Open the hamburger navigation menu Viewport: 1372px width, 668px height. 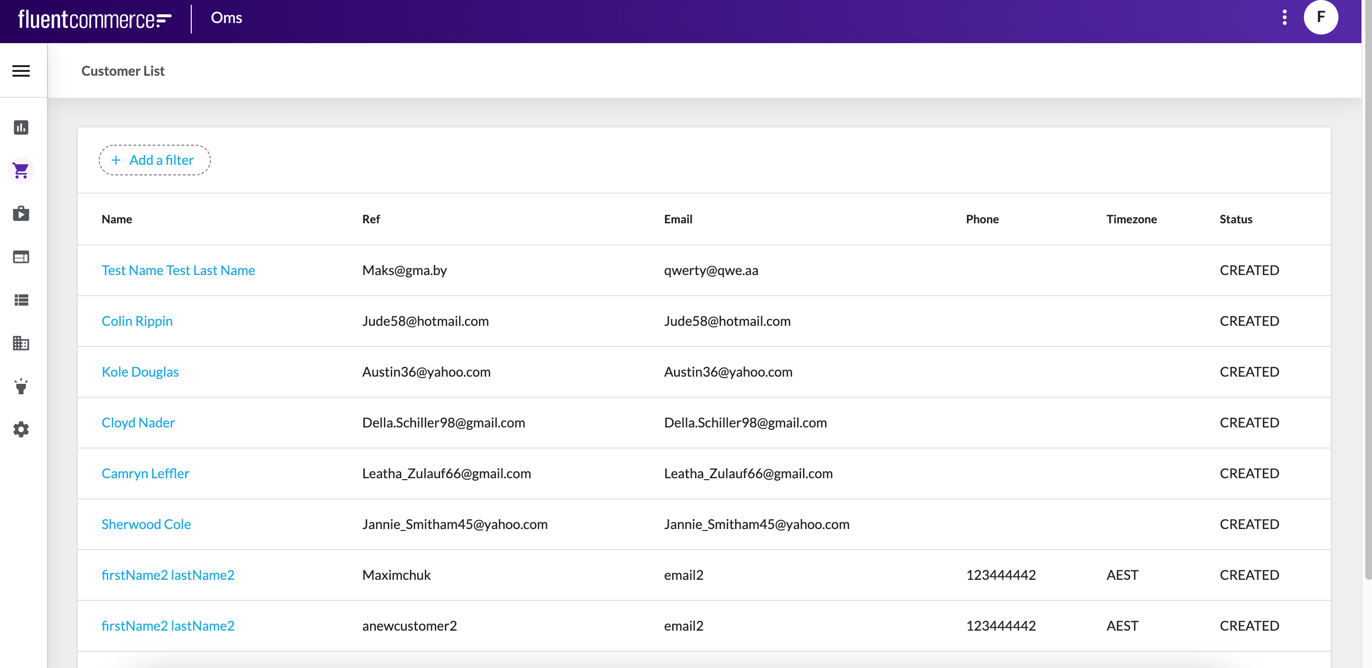tap(21, 71)
